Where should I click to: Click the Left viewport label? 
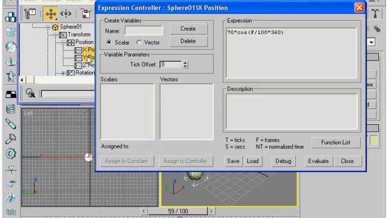coord(28,114)
